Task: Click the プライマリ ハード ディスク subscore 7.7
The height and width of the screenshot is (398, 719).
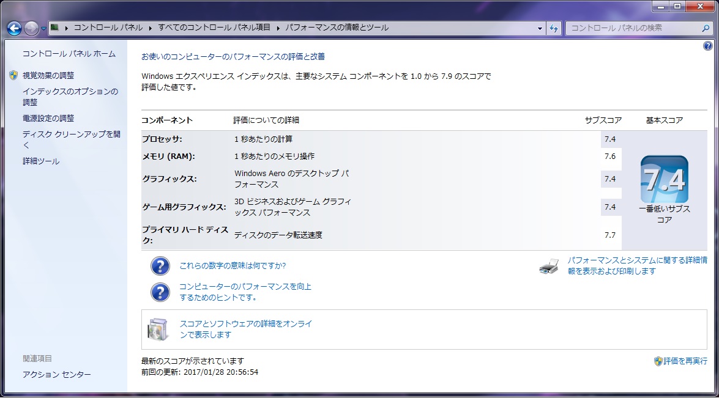Action: point(610,235)
